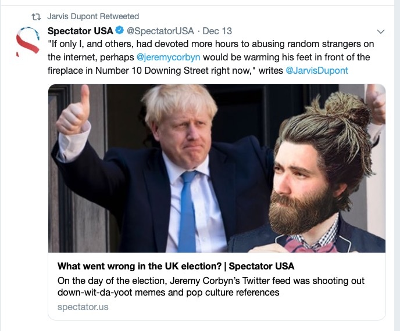Click the card description about Corbyn's Twitter feed
This screenshot has height=331, width=400.
pos(210,286)
